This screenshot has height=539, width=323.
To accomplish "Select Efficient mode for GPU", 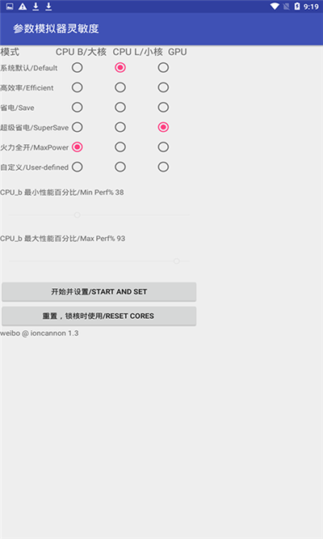I will [x=163, y=87].
